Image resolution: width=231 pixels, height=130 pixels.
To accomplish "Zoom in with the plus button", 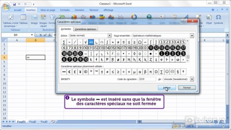I will (223, 126).
